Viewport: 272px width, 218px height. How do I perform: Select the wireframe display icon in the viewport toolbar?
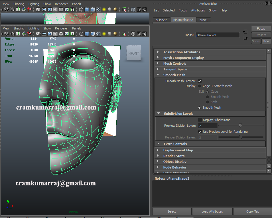coord(81,34)
